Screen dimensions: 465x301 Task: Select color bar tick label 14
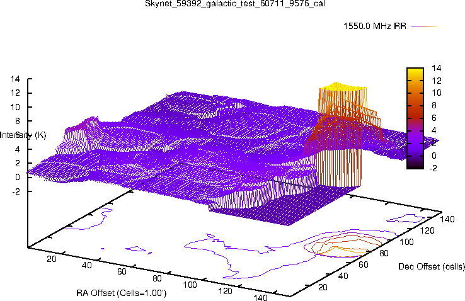coord(436,68)
